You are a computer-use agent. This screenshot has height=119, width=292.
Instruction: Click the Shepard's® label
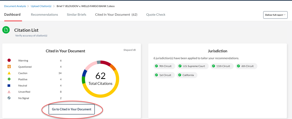[x=130, y=50]
